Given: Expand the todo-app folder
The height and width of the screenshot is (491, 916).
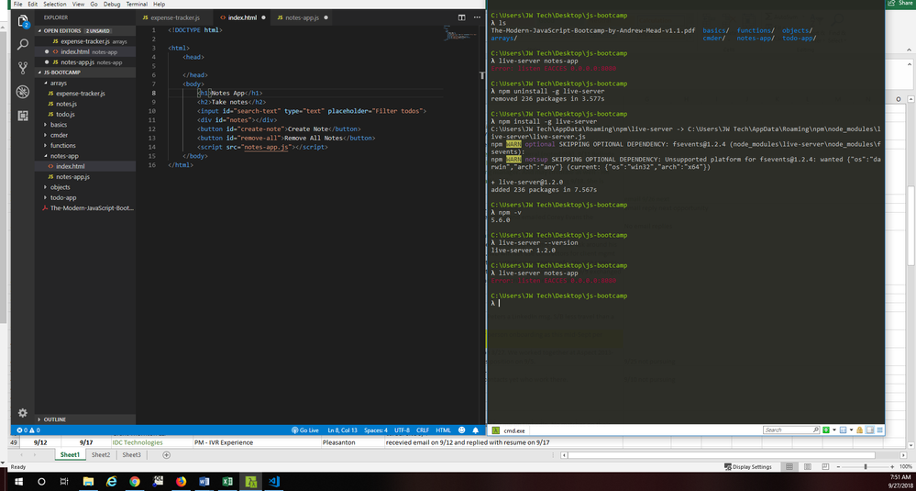Looking at the screenshot, I should pos(63,197).
